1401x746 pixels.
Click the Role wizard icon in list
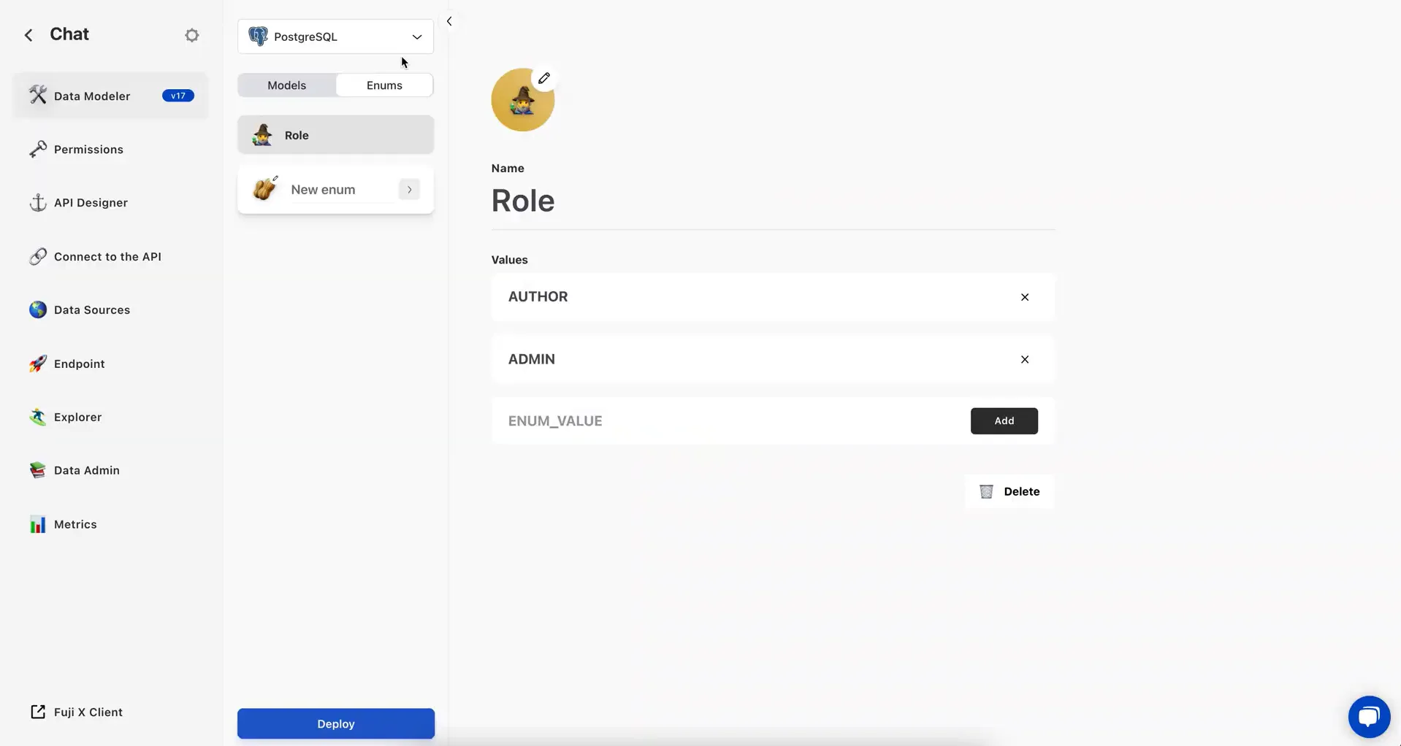[x=262, y=135]
